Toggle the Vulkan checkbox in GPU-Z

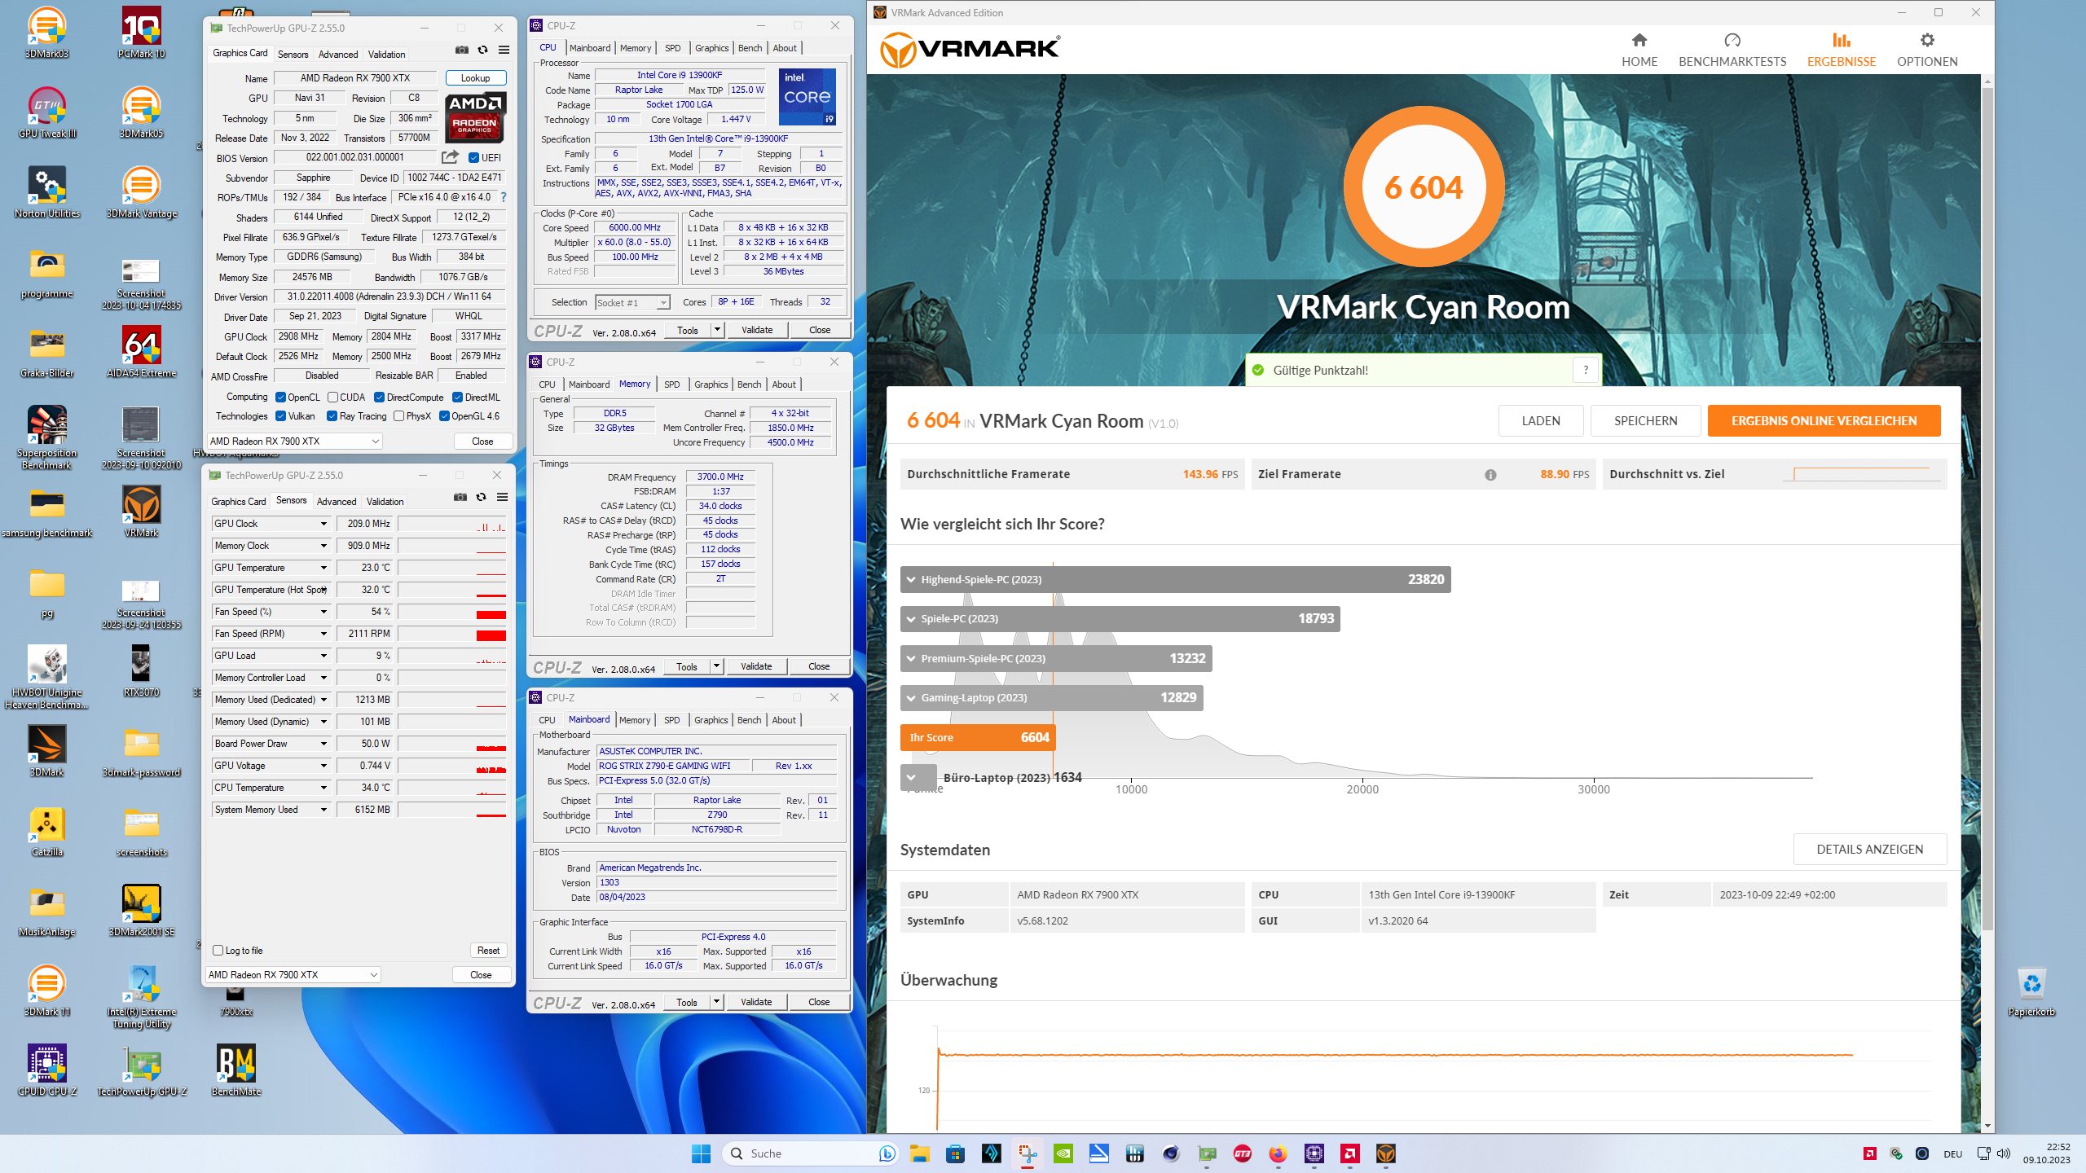point(280,416)
